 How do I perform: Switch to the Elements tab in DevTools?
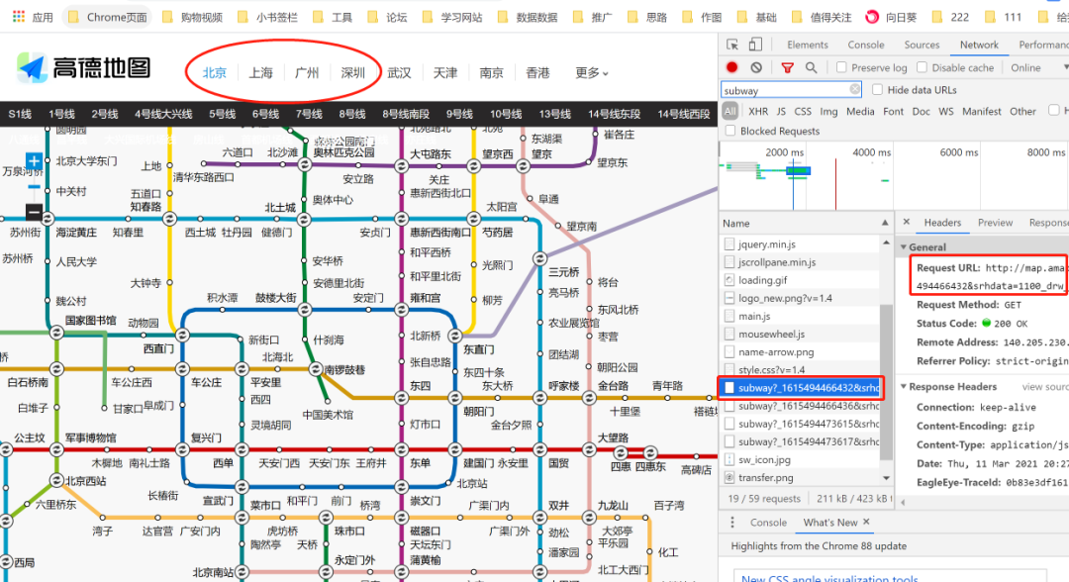(x=808, y=45)
